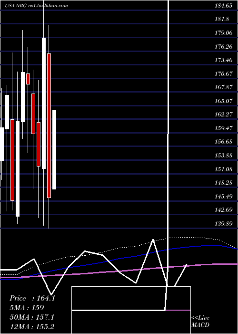Image resolution: width=238 pixels, height=334 pixels.
Task: Click the 181.8 price axis label
Action: tap(222, 19)
